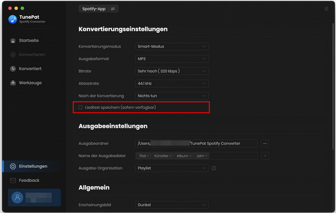Click the yellow macOS minimize button

(16, 8)
